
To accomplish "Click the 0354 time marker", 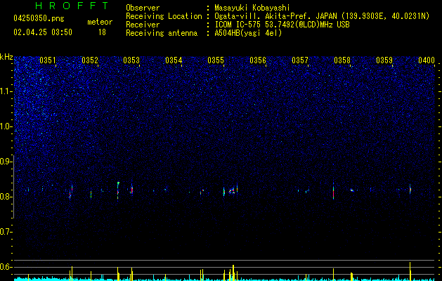I will (x=174, y=60).
